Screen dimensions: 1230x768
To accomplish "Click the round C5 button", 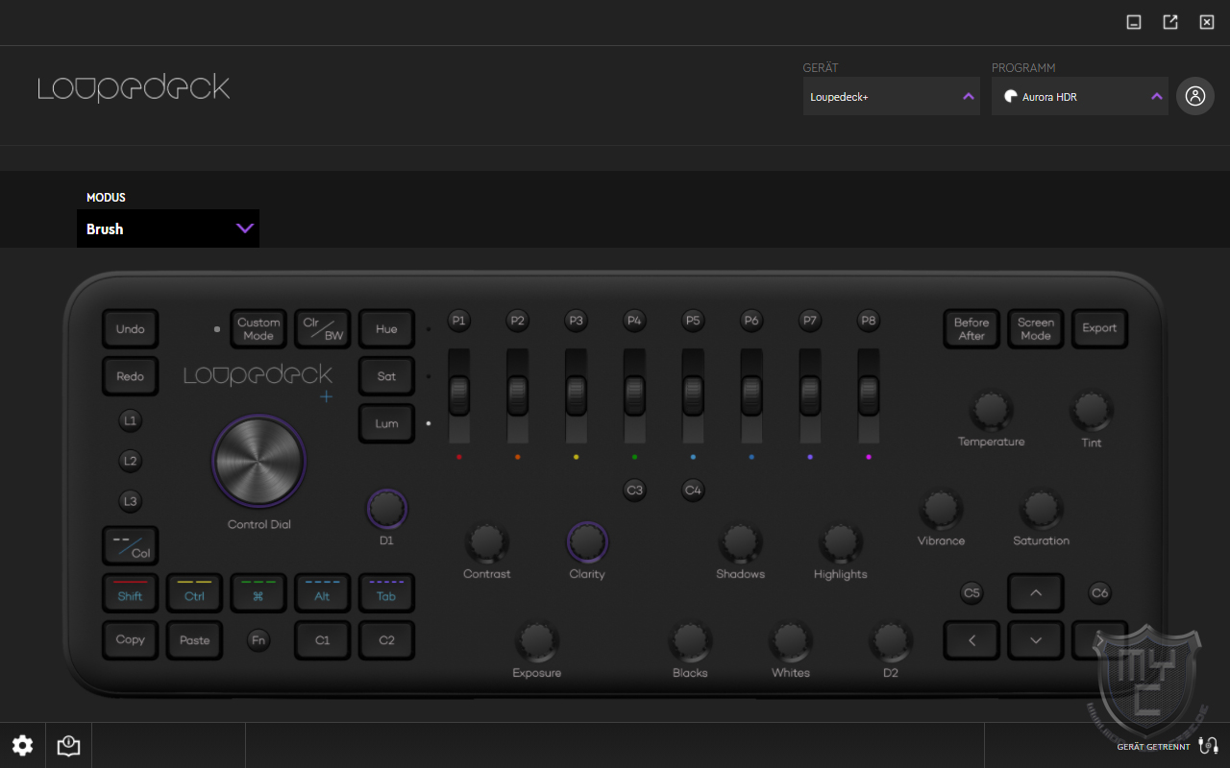I will tap(972, 593).
